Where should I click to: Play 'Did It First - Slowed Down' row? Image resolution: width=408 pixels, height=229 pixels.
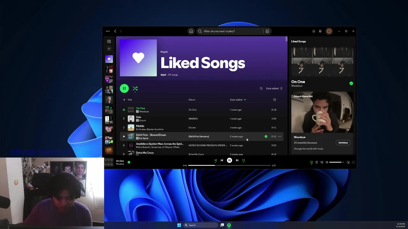[124, 136]
